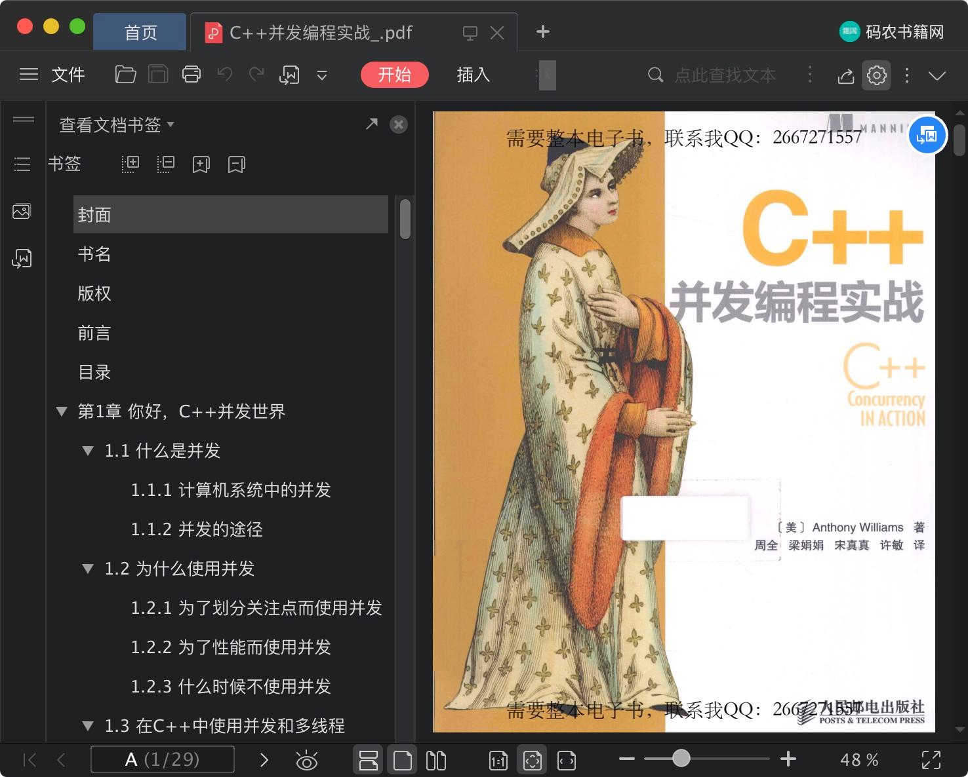968x777 pixels.
Task: Open bookmark 1.2.1 为了划分关注点而使用并发
Action: [256, 608]
